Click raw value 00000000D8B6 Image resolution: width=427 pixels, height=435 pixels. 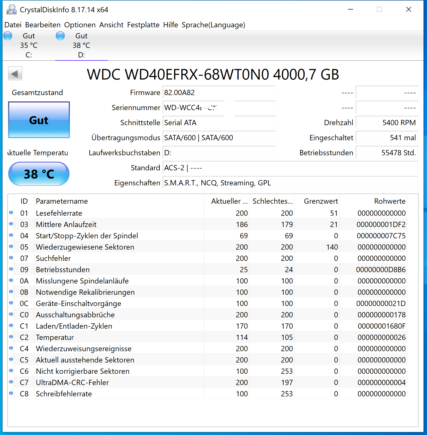[x=381, y=270]
